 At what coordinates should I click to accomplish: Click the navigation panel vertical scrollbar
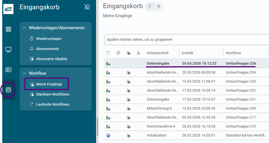pyautogui.click(x=98, y=127)
